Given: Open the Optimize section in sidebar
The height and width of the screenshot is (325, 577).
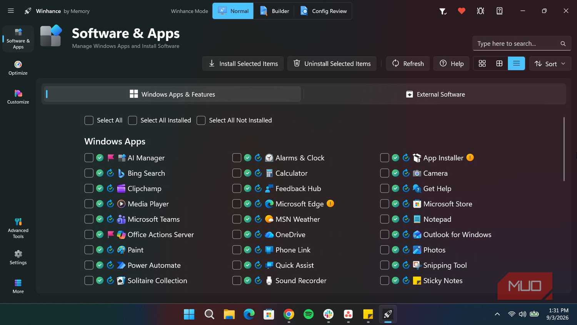Looking at the screenshot, I should coord(18,68).
